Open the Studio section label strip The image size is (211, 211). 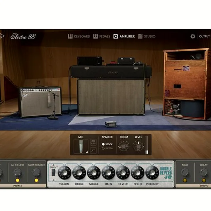coord(193,186)
